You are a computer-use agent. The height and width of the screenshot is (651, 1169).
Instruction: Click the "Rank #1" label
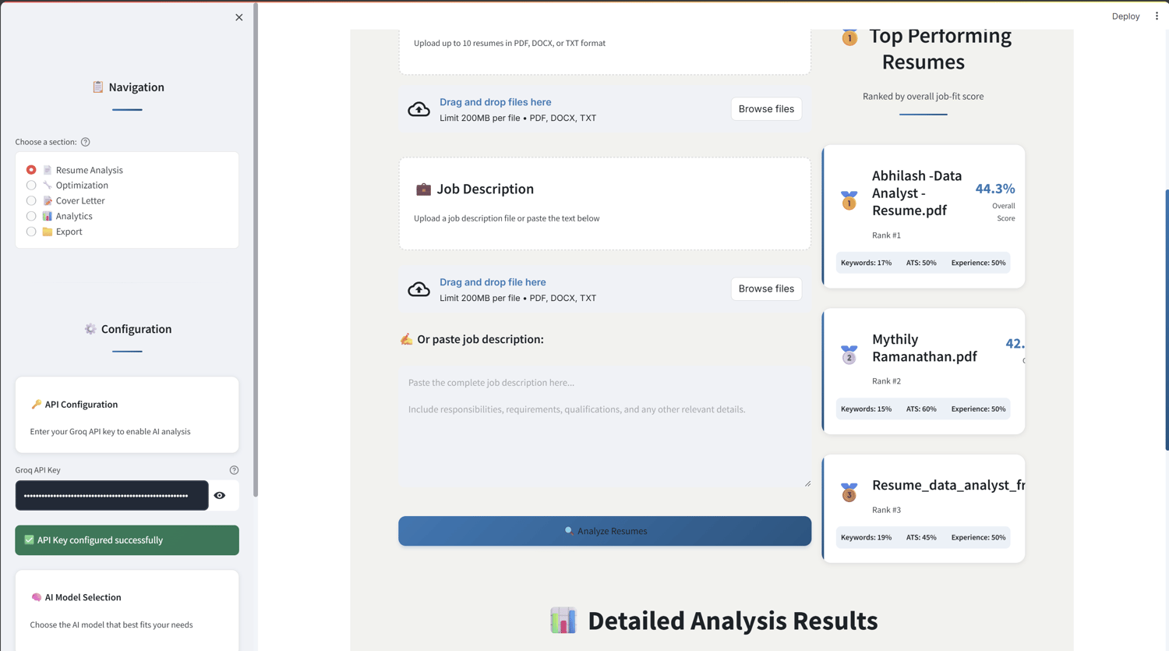tap(886, 235)
